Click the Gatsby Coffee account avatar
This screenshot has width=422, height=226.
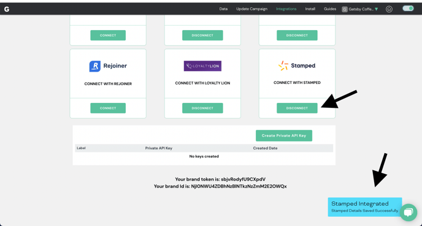[x=345, y=9]
